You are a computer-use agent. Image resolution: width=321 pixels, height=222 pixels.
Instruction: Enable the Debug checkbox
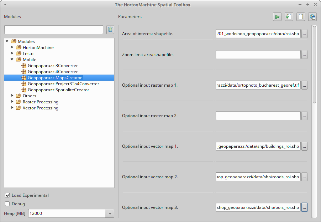pos(7,204)
